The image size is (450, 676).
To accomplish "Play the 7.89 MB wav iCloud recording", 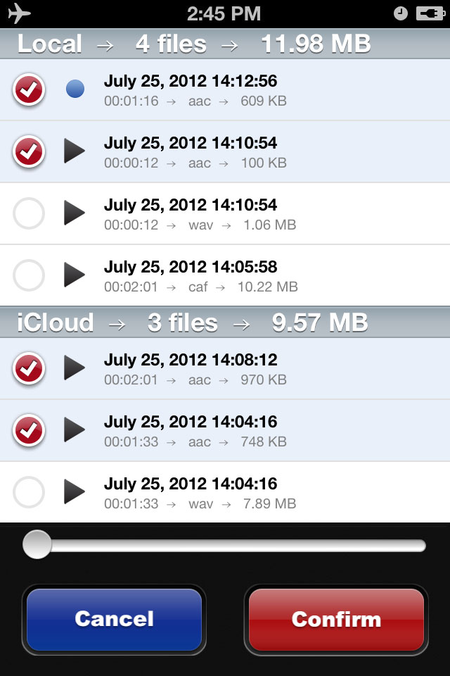I will pyautogui.click(x=75, y=492).
